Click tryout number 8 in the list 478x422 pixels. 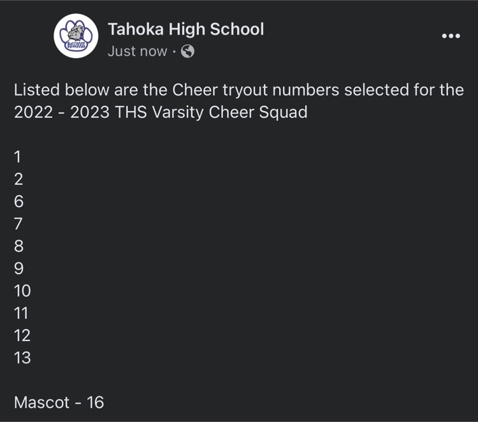click(x=18, y=246)
